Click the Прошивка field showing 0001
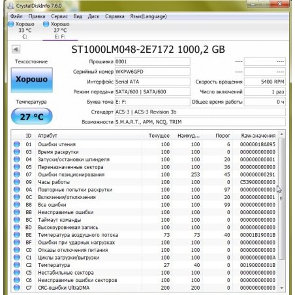 click(153, 62)
